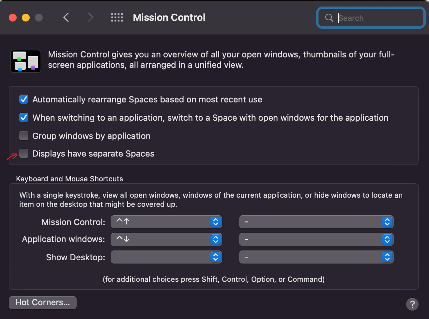Click the Mission Control app icon

[x=26, y=61]
